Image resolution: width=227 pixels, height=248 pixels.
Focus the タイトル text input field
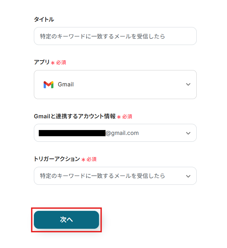pos(115,36)
